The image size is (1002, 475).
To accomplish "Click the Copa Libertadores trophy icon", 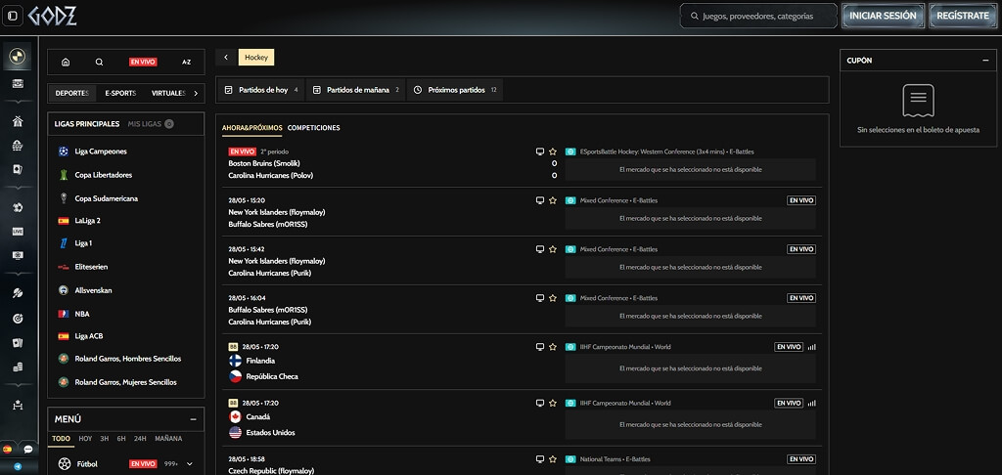I will click(64, 175).
